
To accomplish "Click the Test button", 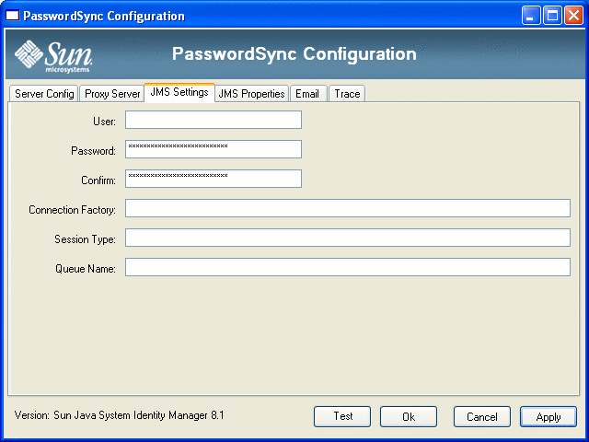I will (342, 416).
